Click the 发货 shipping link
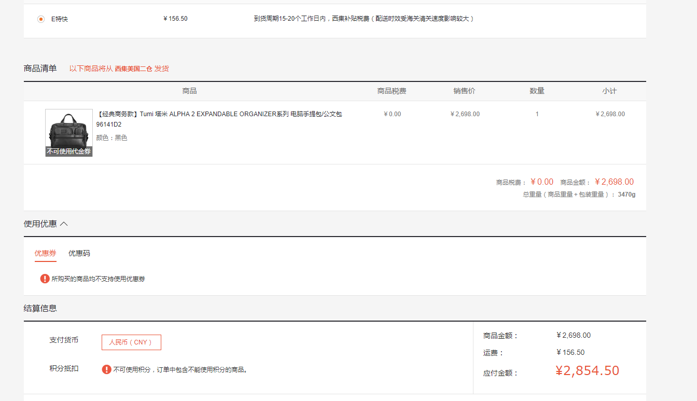Screen dimensions: 697x401 [x=161, y=68]
